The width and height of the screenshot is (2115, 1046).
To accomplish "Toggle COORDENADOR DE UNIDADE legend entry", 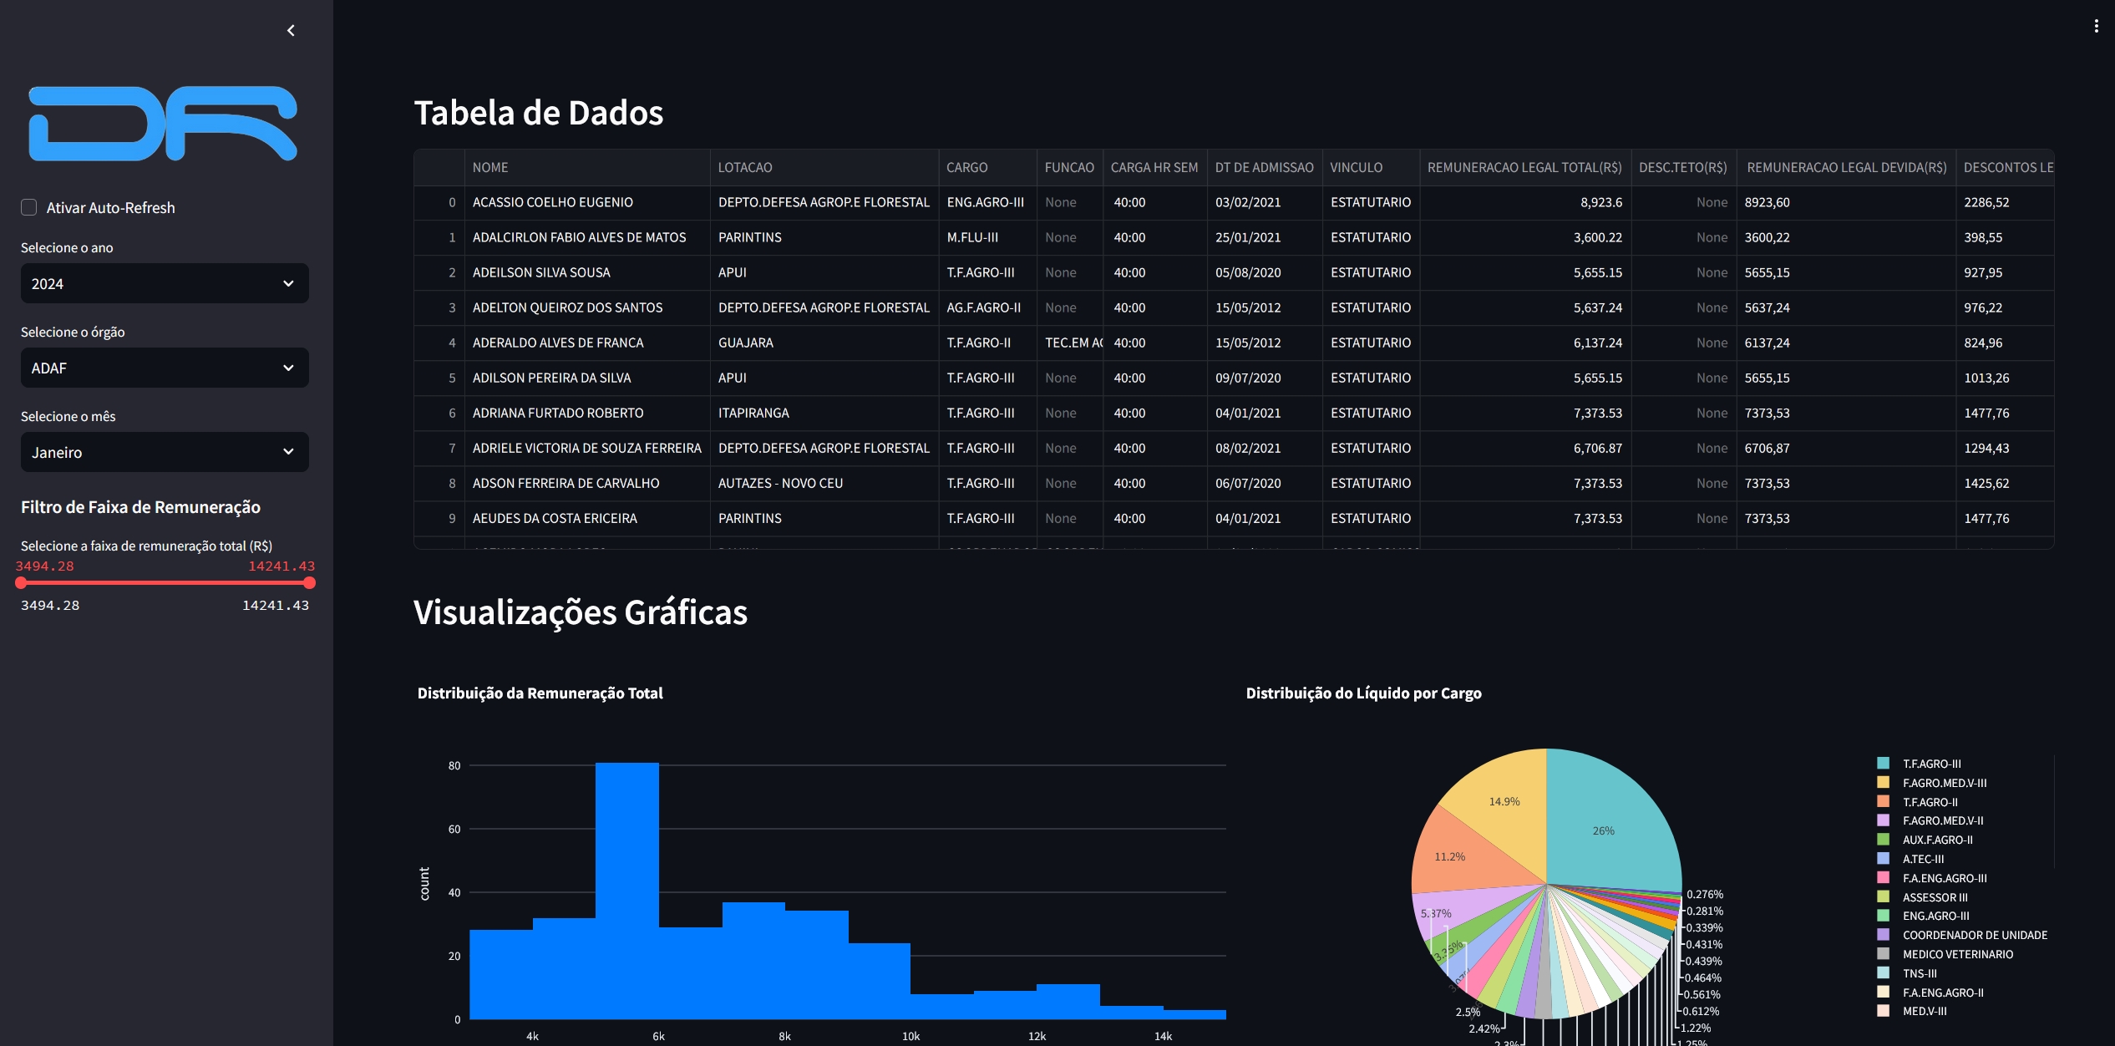I will (1963, 935).
